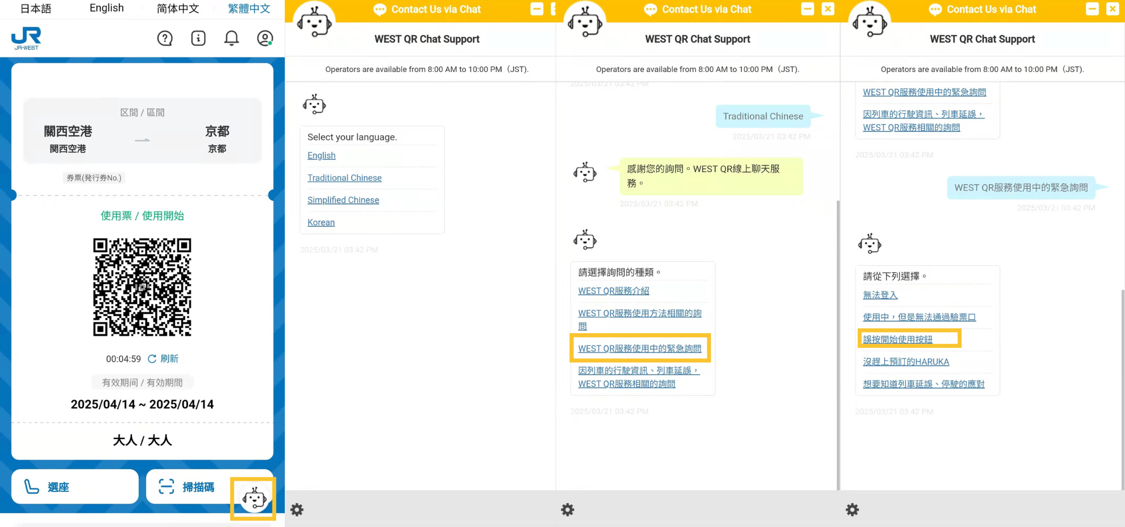Open settings gear in second chat panel

coord(568,509)
